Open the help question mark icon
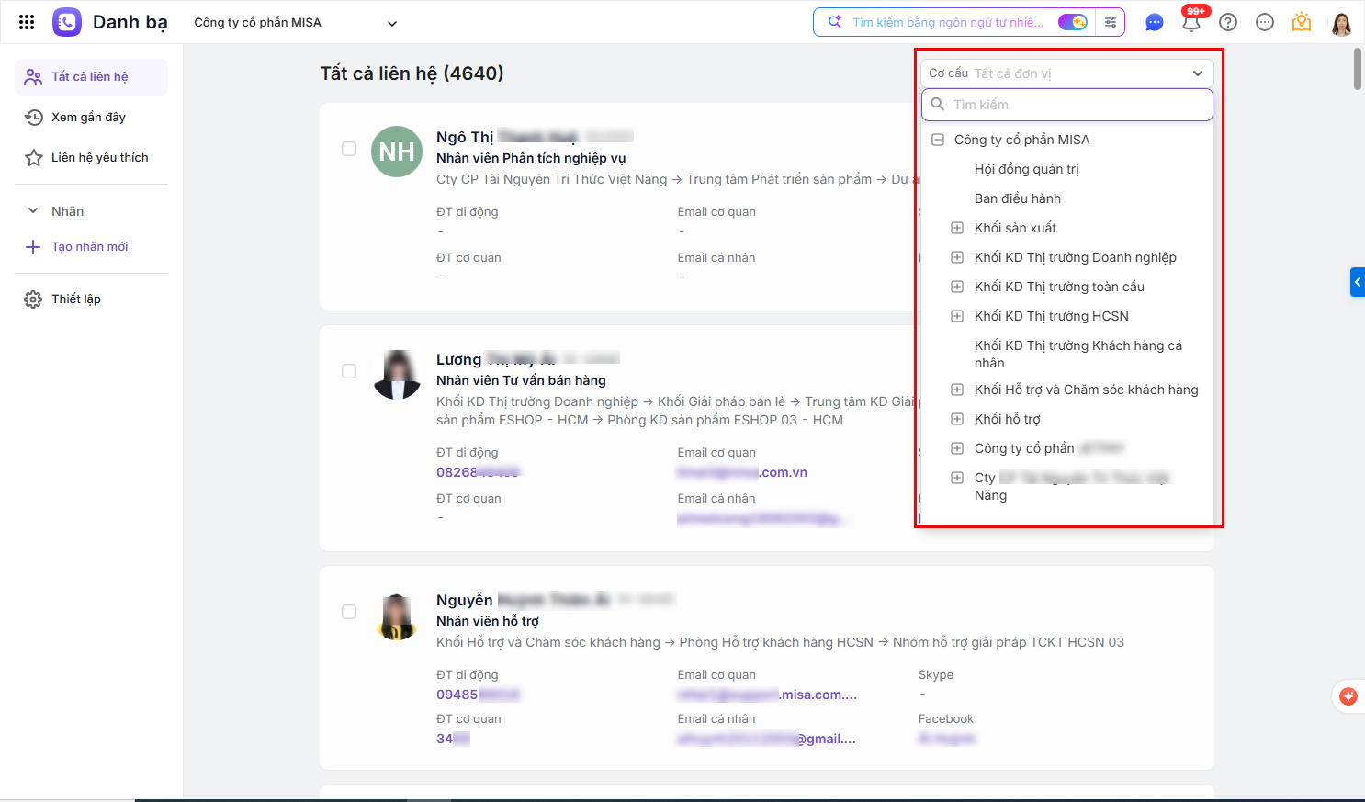This screenshot has height=802, width=1365. (1228, 22)
